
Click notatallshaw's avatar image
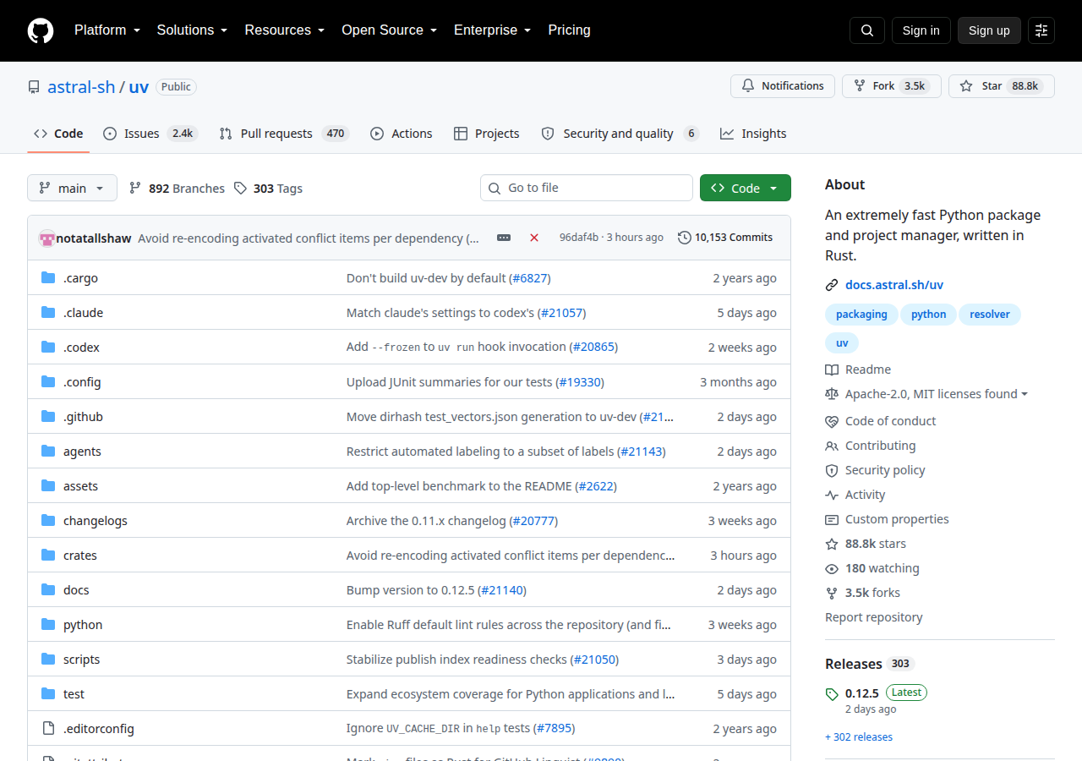click(x=47, y=238)
